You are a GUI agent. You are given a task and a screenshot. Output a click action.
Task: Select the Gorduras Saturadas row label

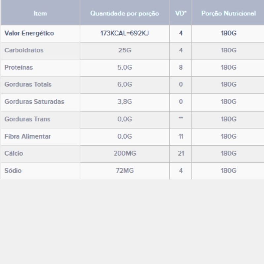[34, 102]
